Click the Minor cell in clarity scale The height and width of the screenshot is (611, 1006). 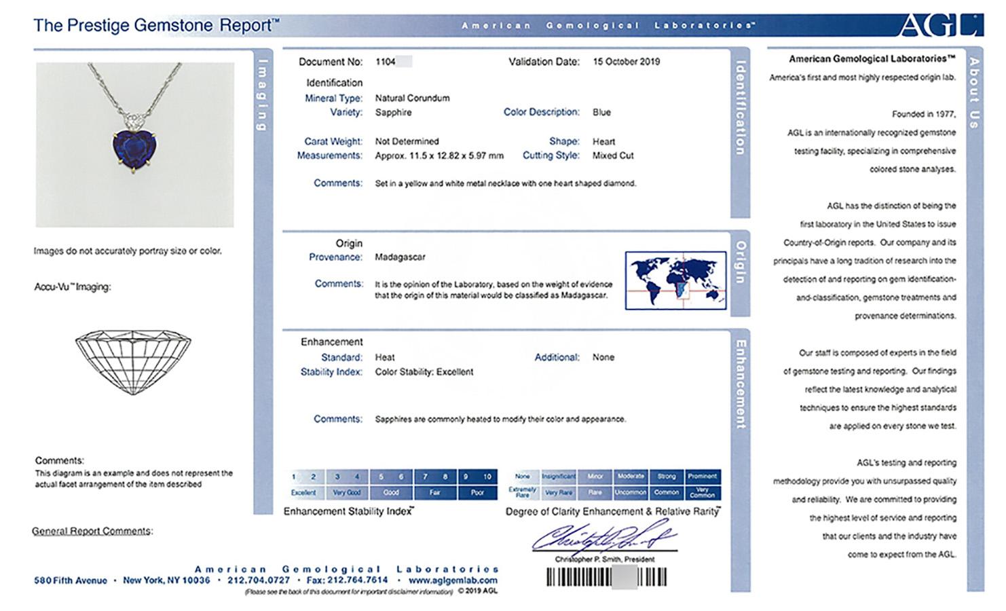595,477
